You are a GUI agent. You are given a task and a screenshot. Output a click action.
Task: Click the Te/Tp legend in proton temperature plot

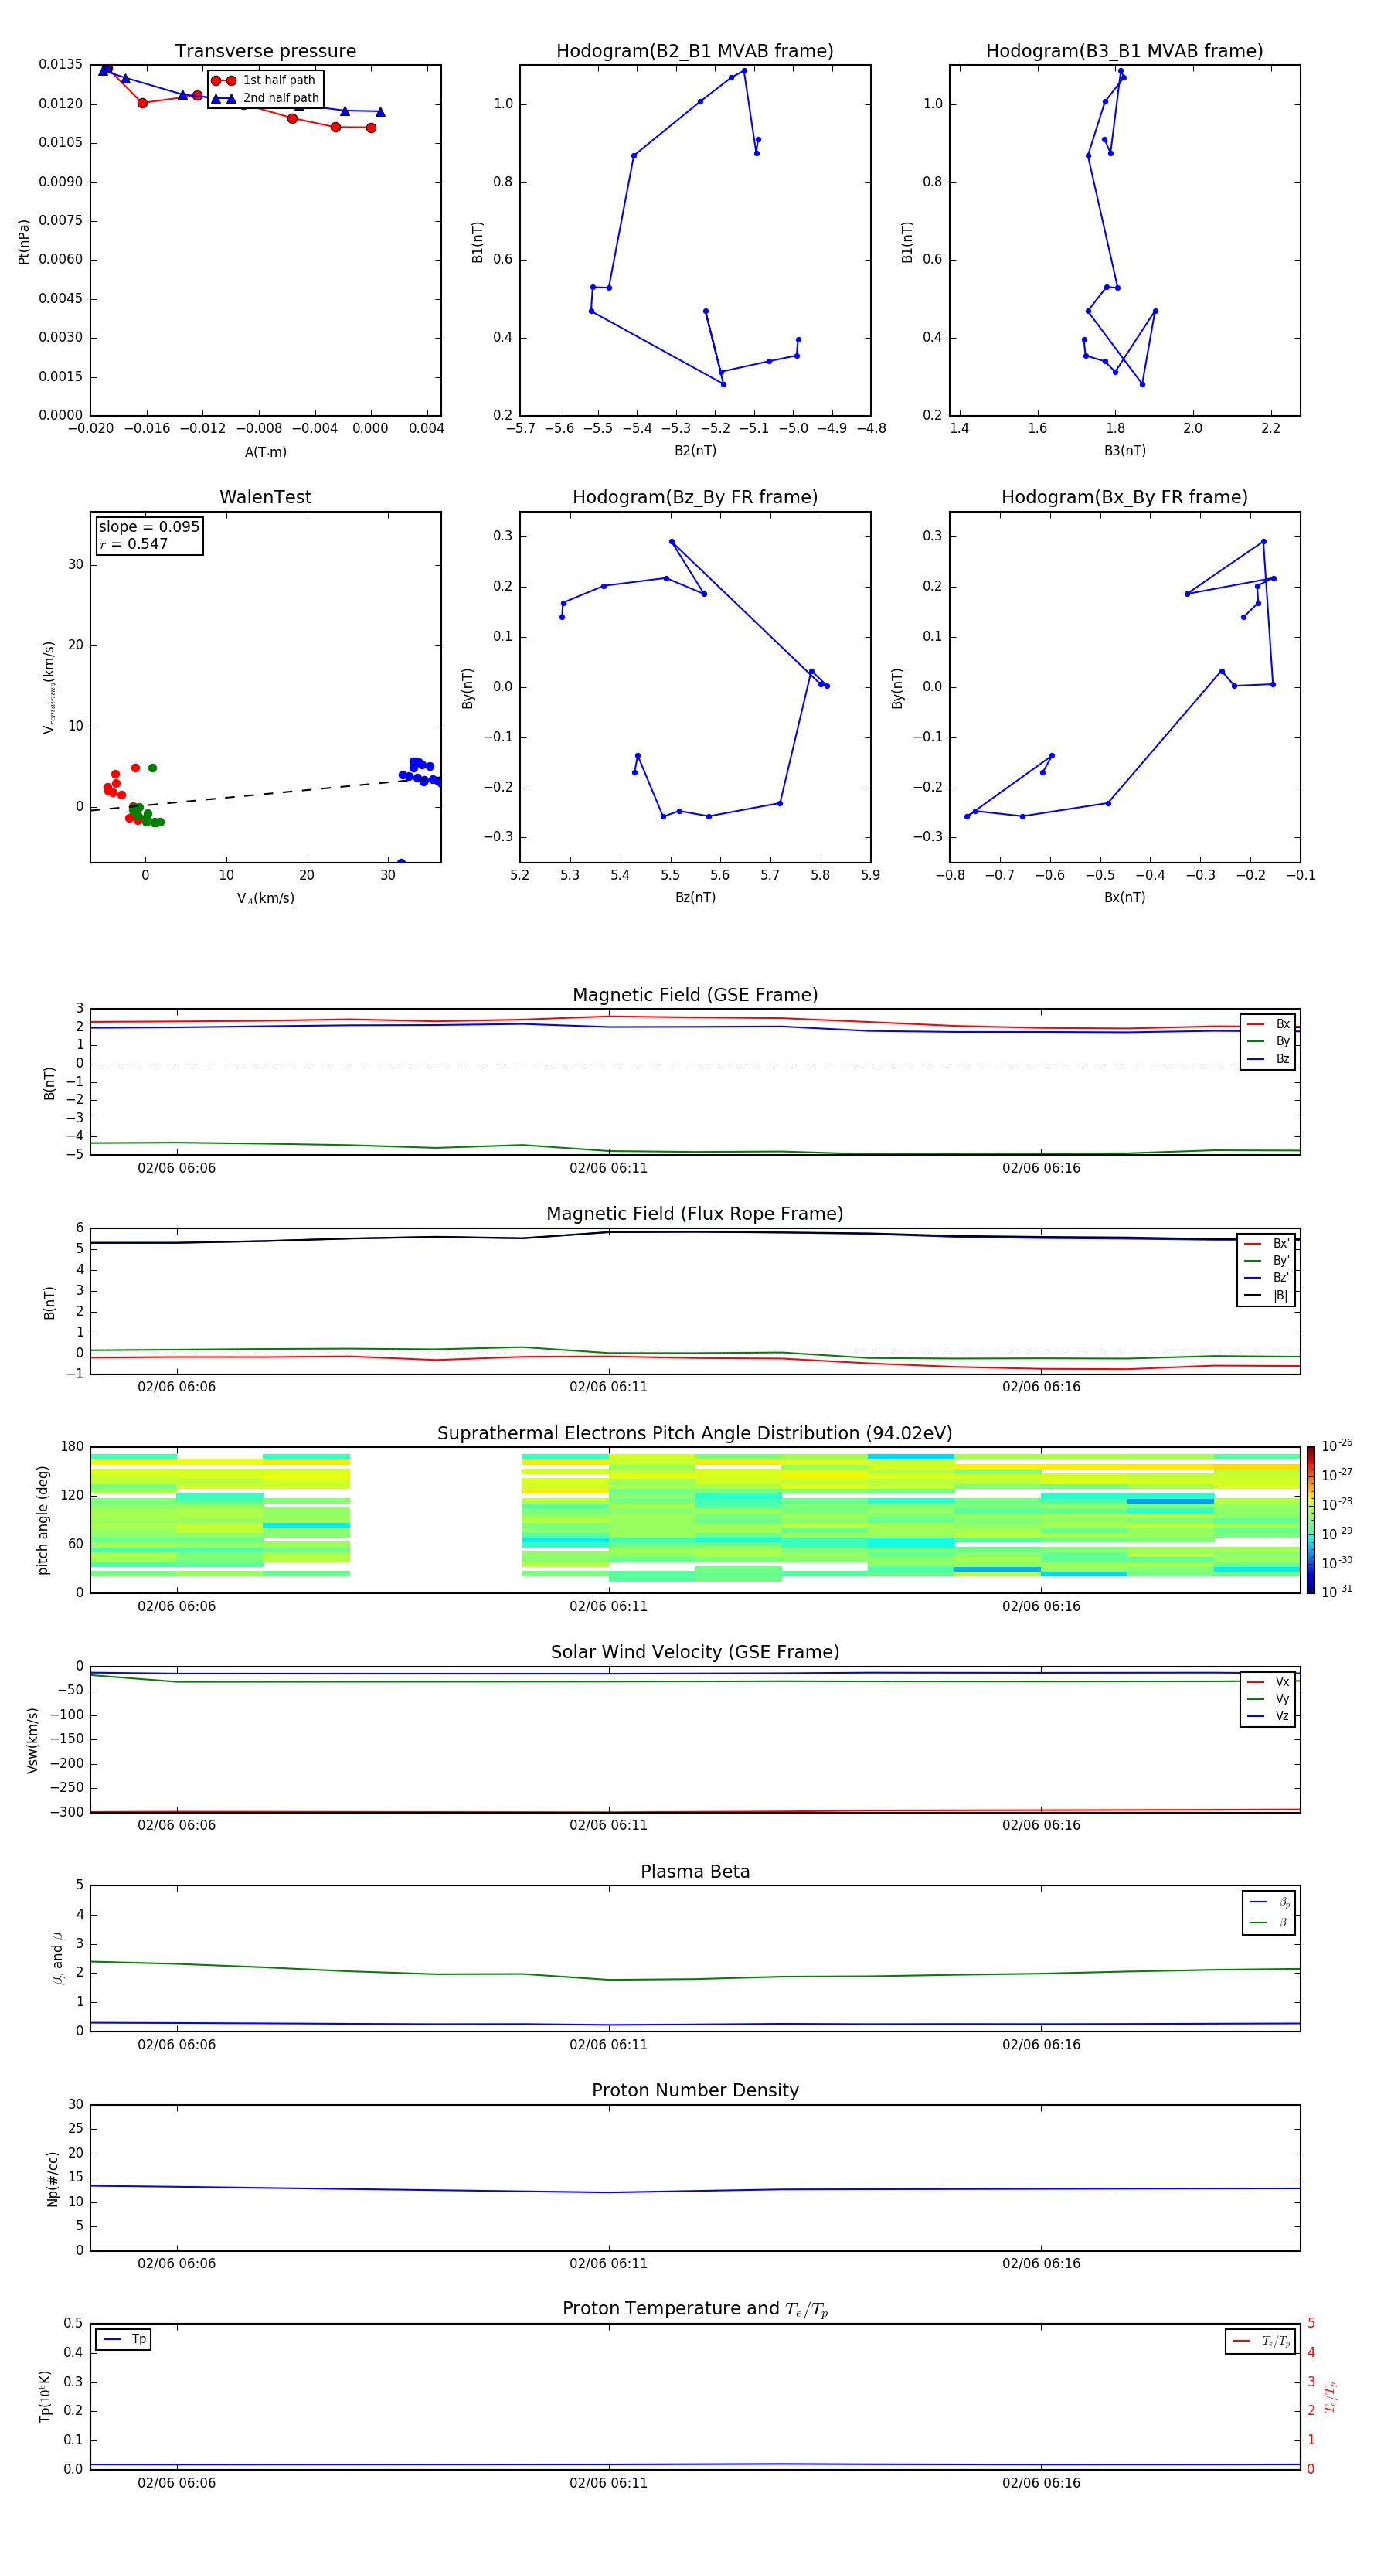[1260, 2341]
